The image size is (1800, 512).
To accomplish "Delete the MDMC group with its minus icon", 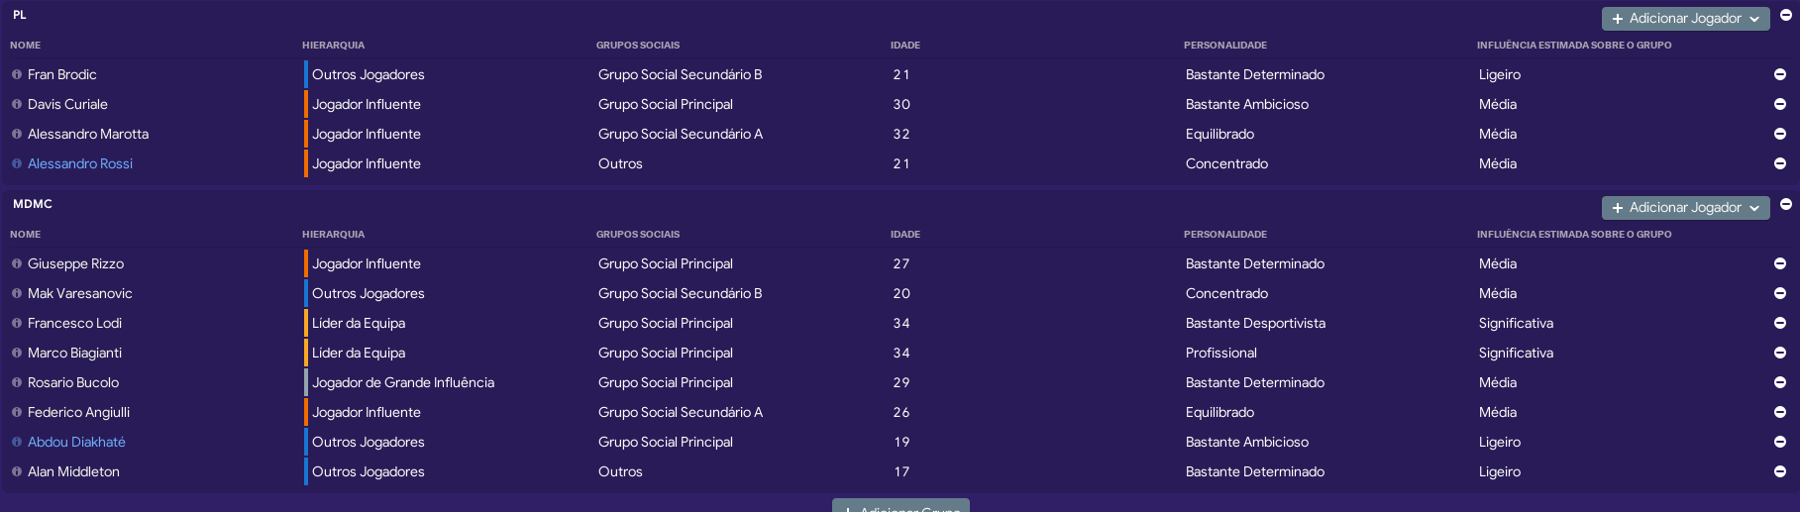I will pyautogui.click(x=1786, y=204).
